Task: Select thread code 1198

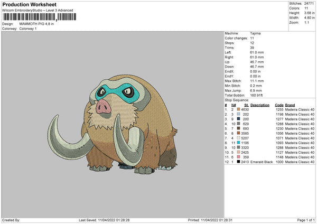Action: click(x=279, y=115)
